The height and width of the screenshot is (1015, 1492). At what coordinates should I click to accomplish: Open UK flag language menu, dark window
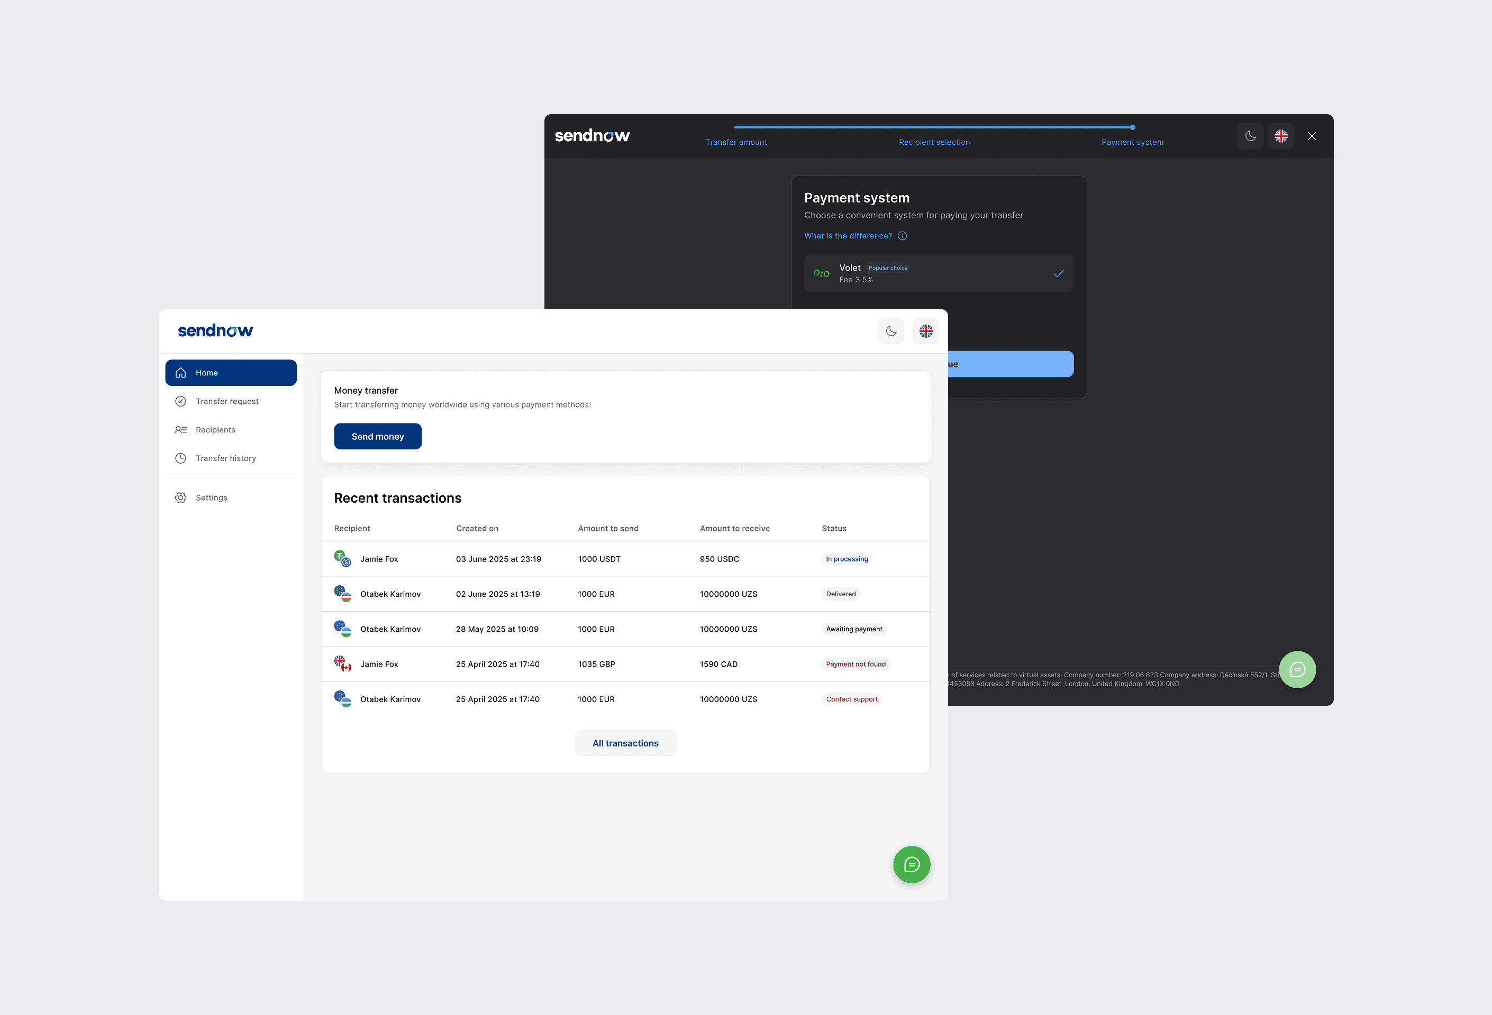1280,136
